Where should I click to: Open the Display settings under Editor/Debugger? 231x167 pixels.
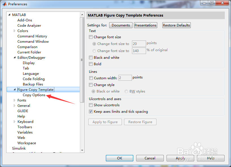coord(29,63)
